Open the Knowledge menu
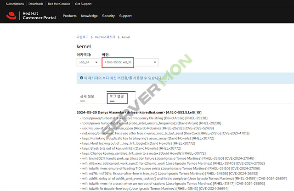This screenshot has height=191, width=294. click(89, 16)
